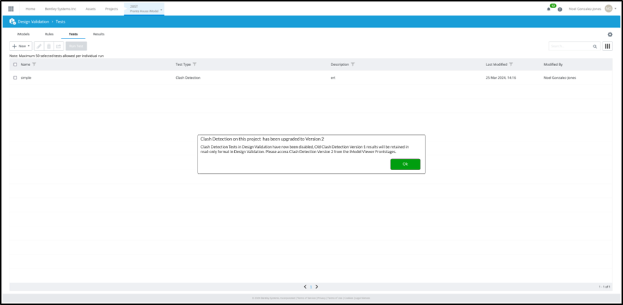Click page number 1 in pagination

click(311, 286)
